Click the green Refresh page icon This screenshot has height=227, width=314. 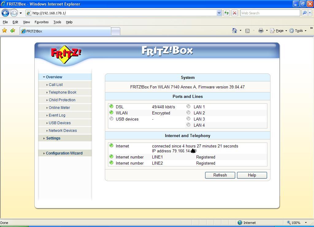point(227,13)
